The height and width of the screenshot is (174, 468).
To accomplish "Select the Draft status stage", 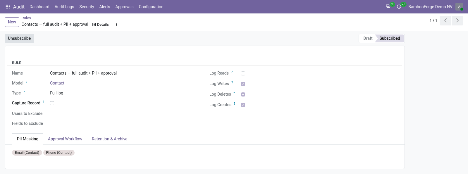I will 367,38.
